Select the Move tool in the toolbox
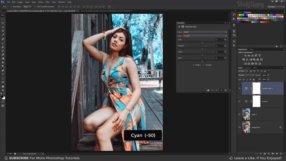 (x=3, y=15)
